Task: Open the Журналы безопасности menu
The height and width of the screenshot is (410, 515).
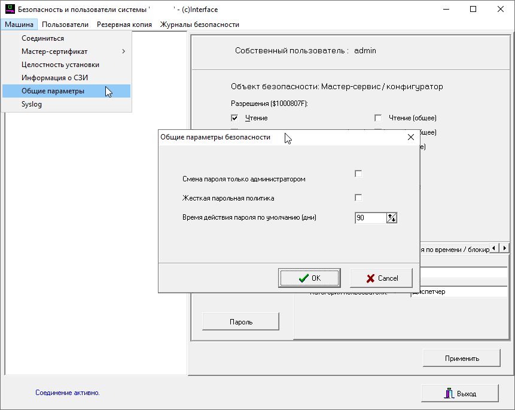Action: (199, 25)
